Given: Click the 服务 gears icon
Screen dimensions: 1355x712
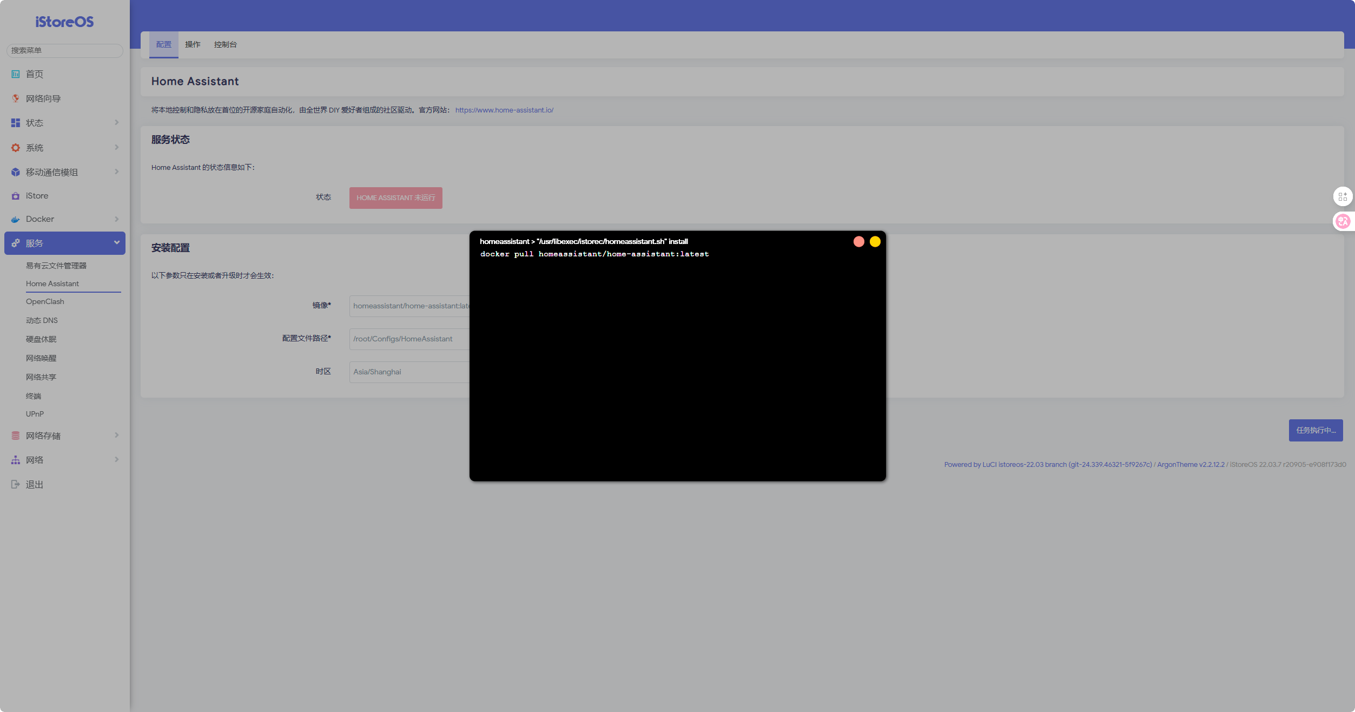Looking at the screenshot, I should tap(16, 243).
